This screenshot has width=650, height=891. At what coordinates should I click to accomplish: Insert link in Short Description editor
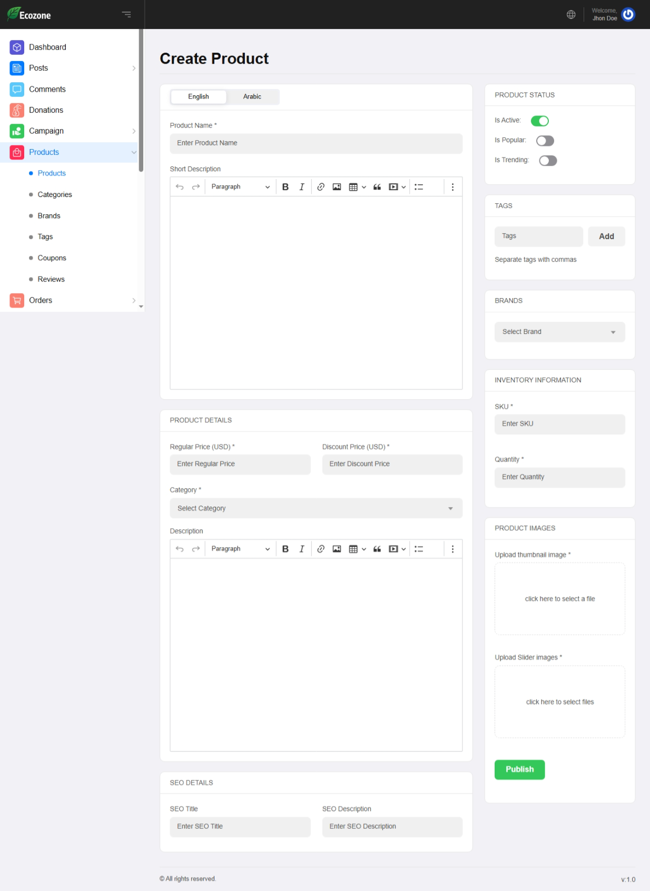[x=320, y=187]
